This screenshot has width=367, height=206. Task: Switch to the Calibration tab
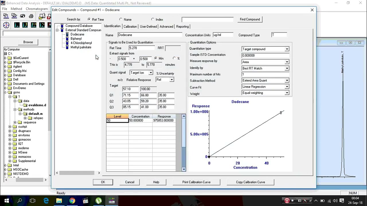130,26
